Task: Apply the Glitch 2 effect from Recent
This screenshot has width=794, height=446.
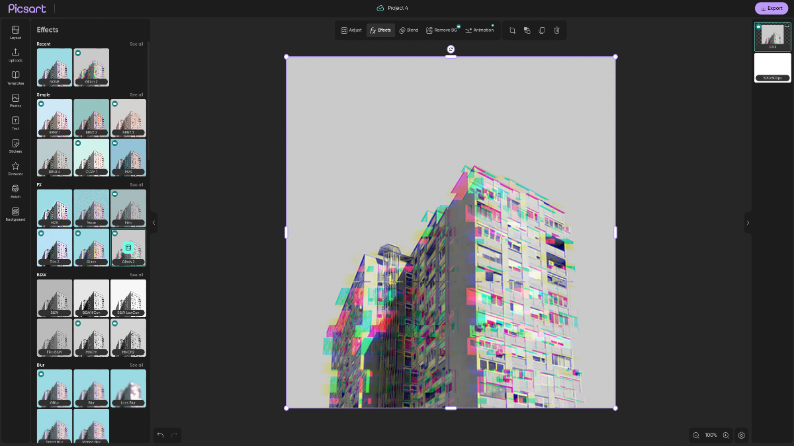Action: click(91, 67)
